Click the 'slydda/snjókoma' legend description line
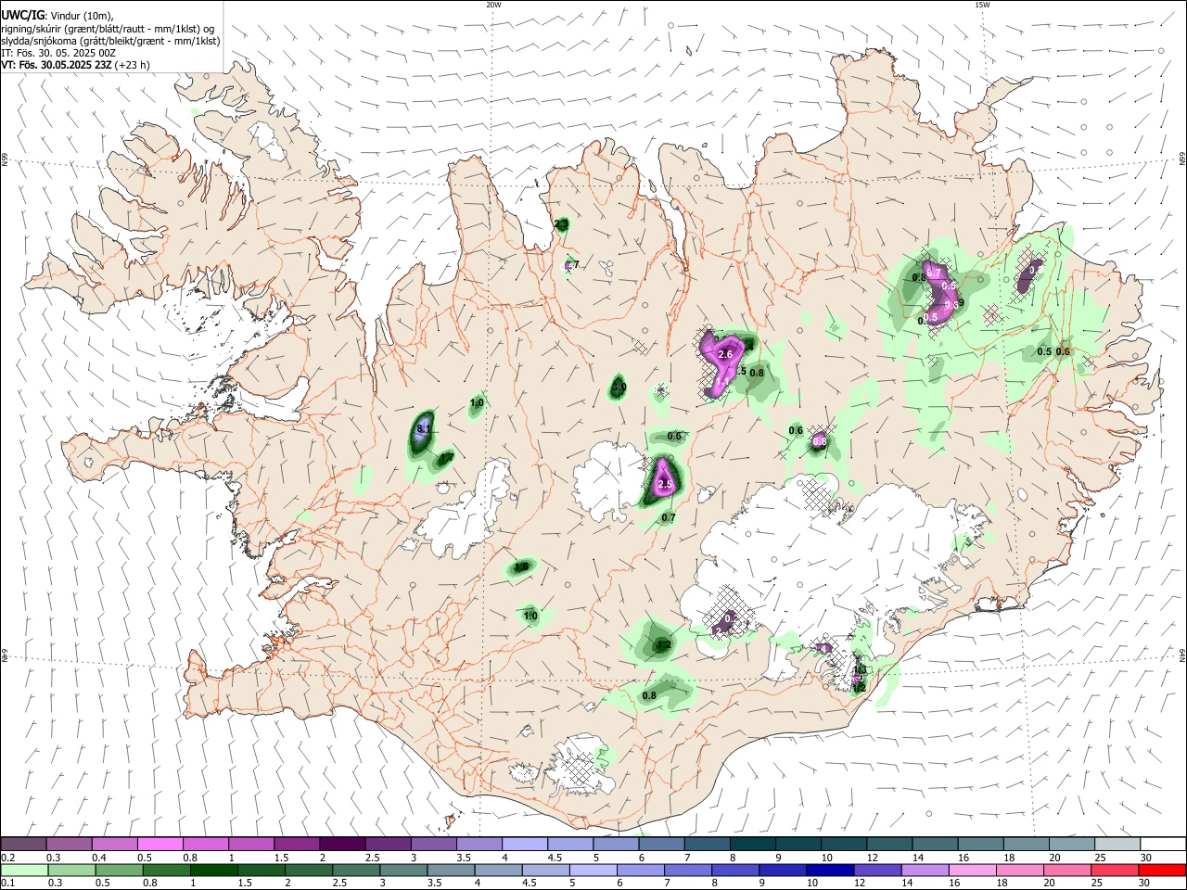Screen dimensions: 1187x890 (x=110, y=40)
